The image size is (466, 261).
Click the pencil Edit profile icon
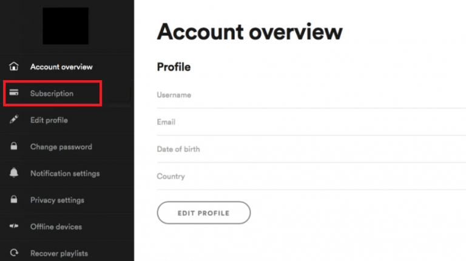pos(14,119)
